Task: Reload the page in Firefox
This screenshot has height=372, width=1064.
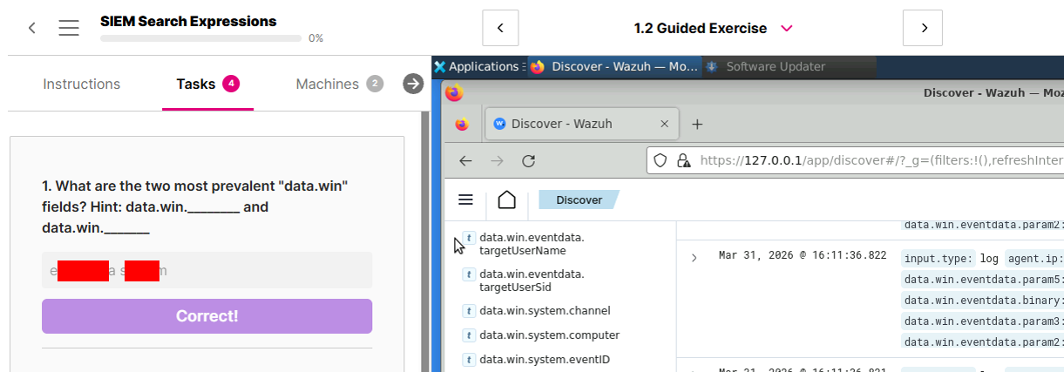Action: pos(528,160)
